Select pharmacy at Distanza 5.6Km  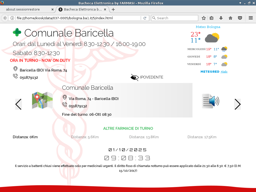[x=85, y=137]
